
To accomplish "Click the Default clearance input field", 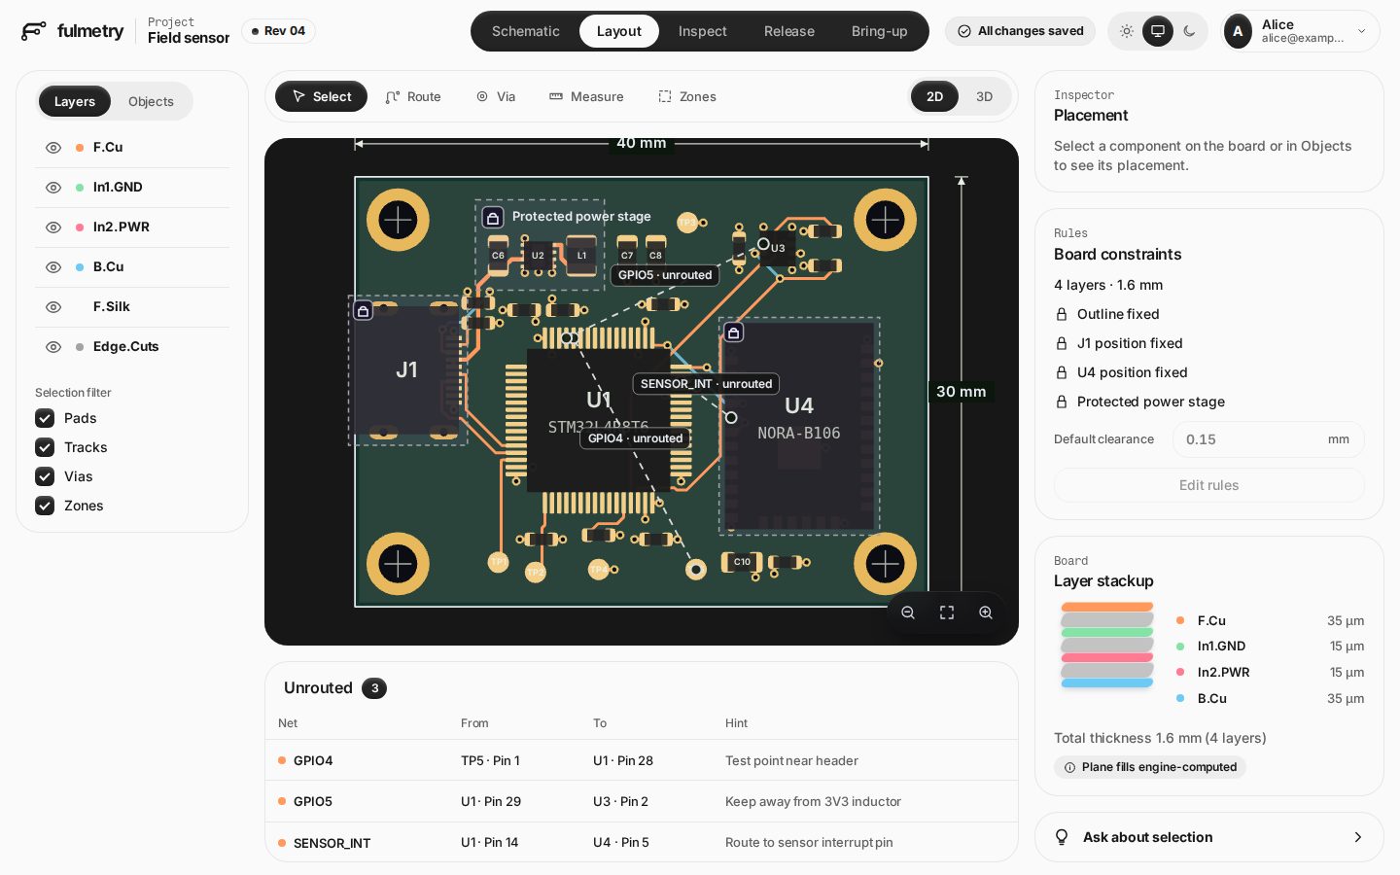I will pos(1268,439).
